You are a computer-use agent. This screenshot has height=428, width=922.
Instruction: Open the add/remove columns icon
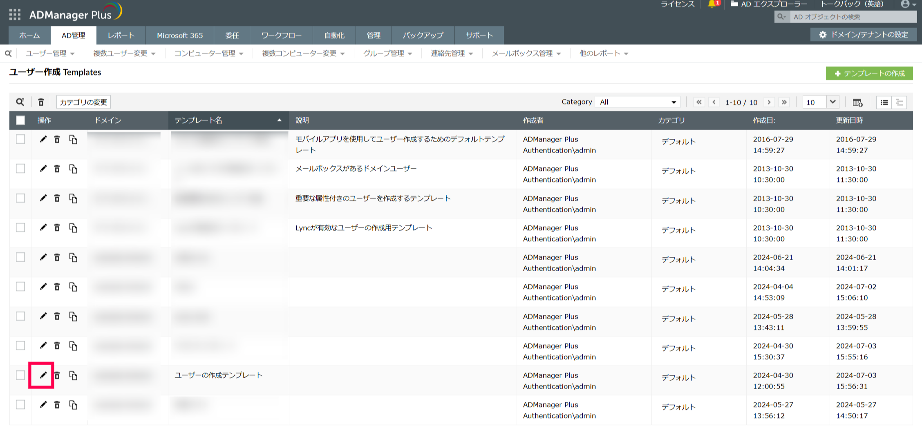[857, 102]
